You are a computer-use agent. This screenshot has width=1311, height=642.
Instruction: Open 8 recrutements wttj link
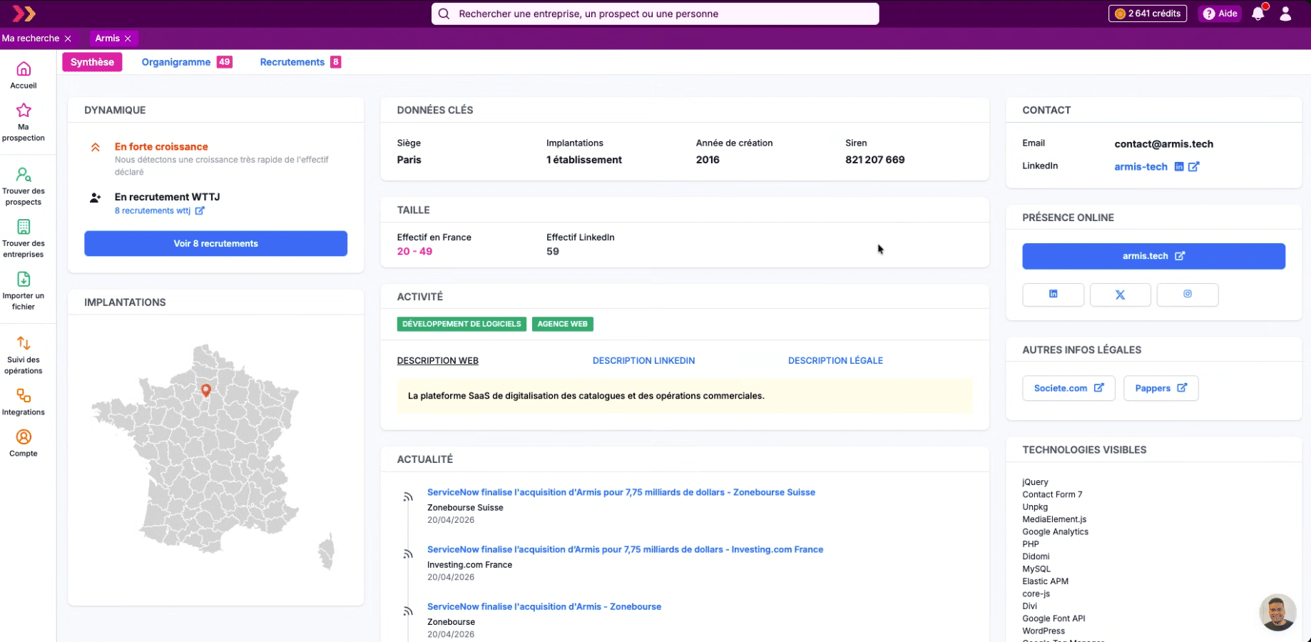[159, 211]
